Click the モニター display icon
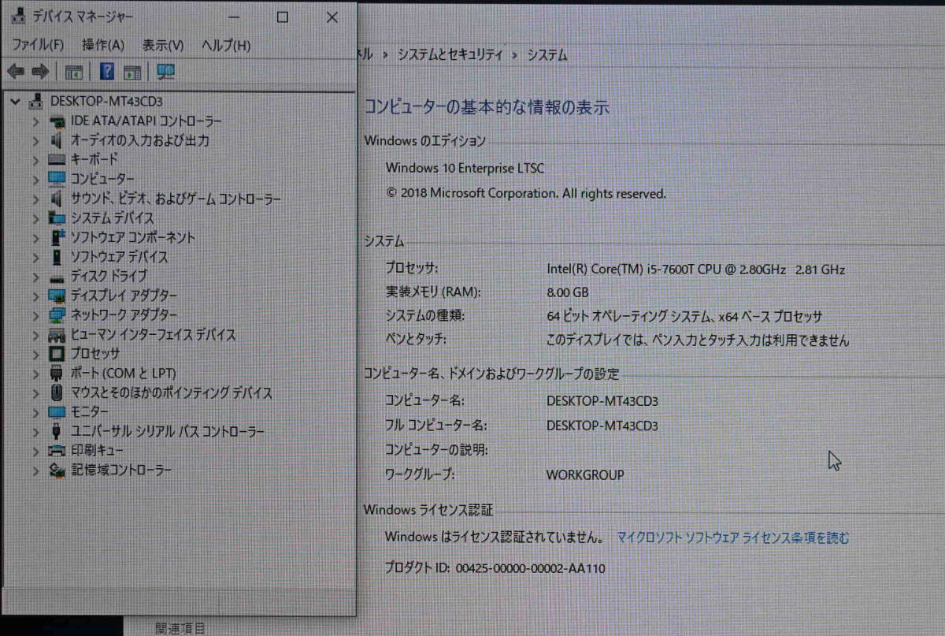Viewport: 945px width, 636px height. (57, 412)
